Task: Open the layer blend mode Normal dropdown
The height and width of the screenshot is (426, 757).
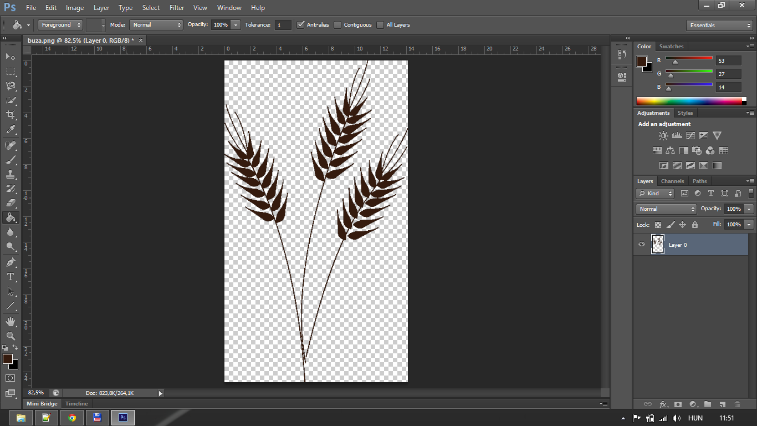Action: (666, 209)
